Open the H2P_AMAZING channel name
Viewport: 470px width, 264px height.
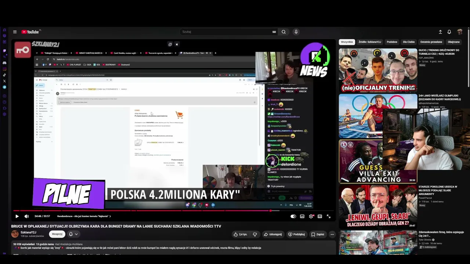tap(426, 58)
